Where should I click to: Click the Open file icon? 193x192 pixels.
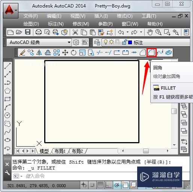(19, 32)
